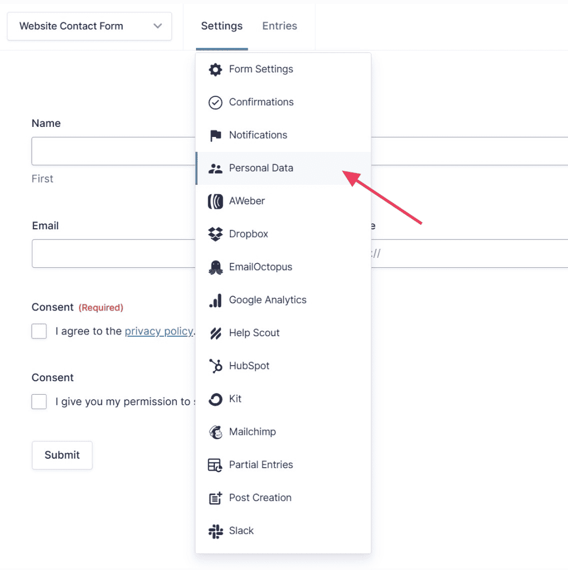Screen dimensions: 568x570
Task: Click the Help Scout logo icon
Action: (216, 333)
